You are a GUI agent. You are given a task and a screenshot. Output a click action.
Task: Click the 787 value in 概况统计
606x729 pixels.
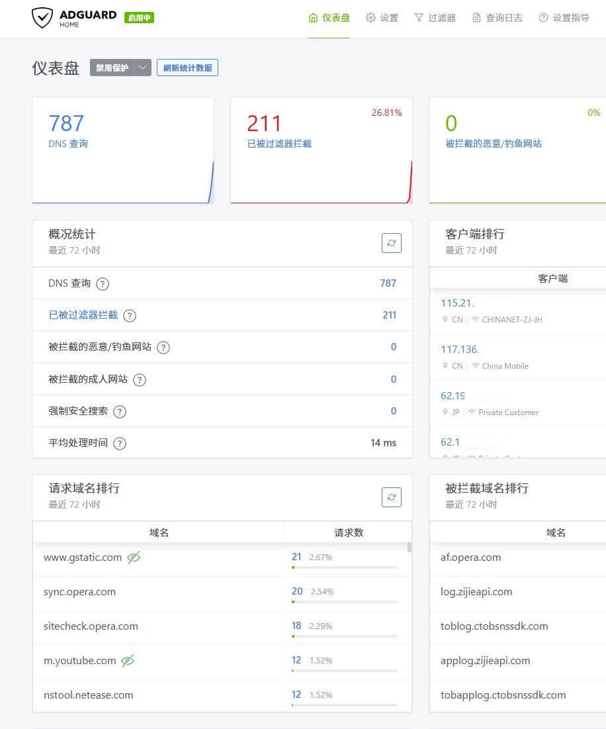click(388, 283)
